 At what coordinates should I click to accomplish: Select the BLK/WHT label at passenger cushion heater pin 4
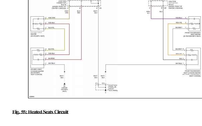tap(179, 49)
